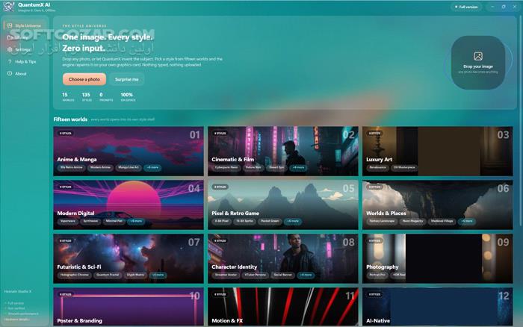Click the Help & Tips question mark icon
The image size is (523, 327).
coord(10,61)
